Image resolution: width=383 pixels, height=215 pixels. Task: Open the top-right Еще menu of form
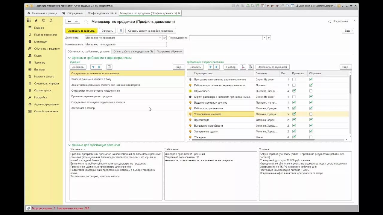pyautogui.click(x=348, y=31)
